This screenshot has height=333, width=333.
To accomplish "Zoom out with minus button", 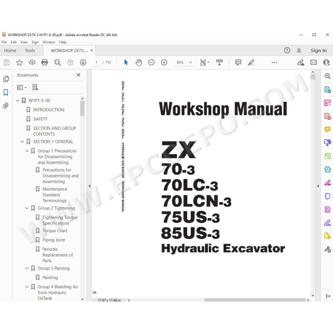I will (151, 62).
